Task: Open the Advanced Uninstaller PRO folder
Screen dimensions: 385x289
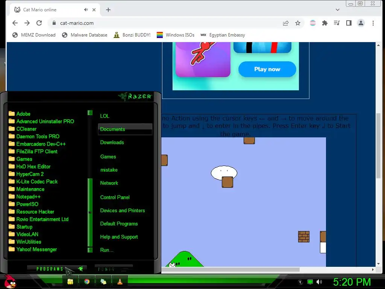Action: pyautogui.click(x=41, y=122)
